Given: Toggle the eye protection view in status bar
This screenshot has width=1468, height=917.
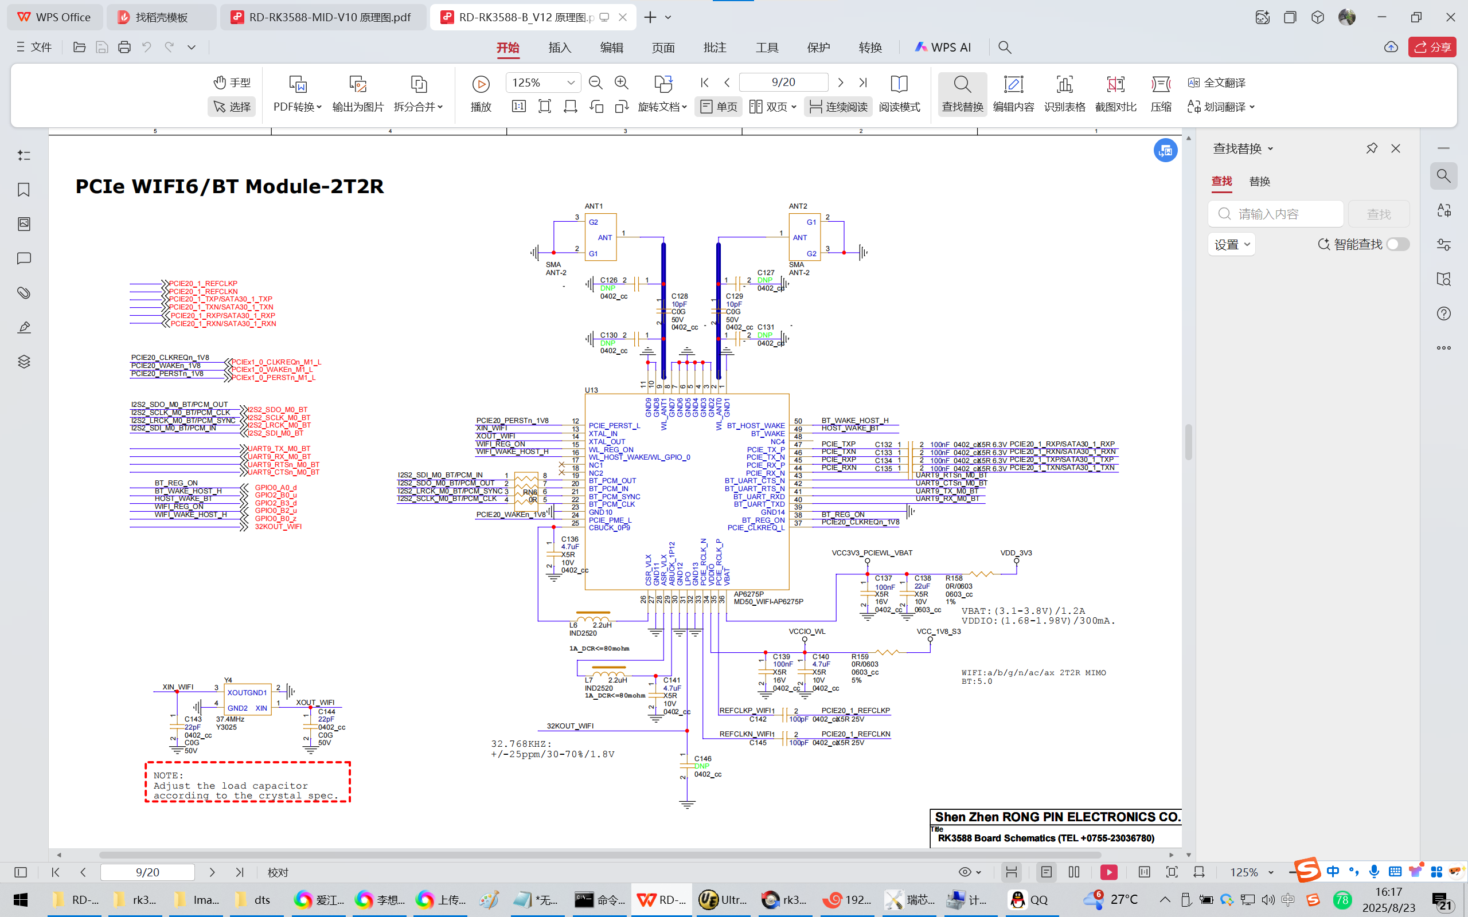Looking at the screenshot, I should (969, 872).
